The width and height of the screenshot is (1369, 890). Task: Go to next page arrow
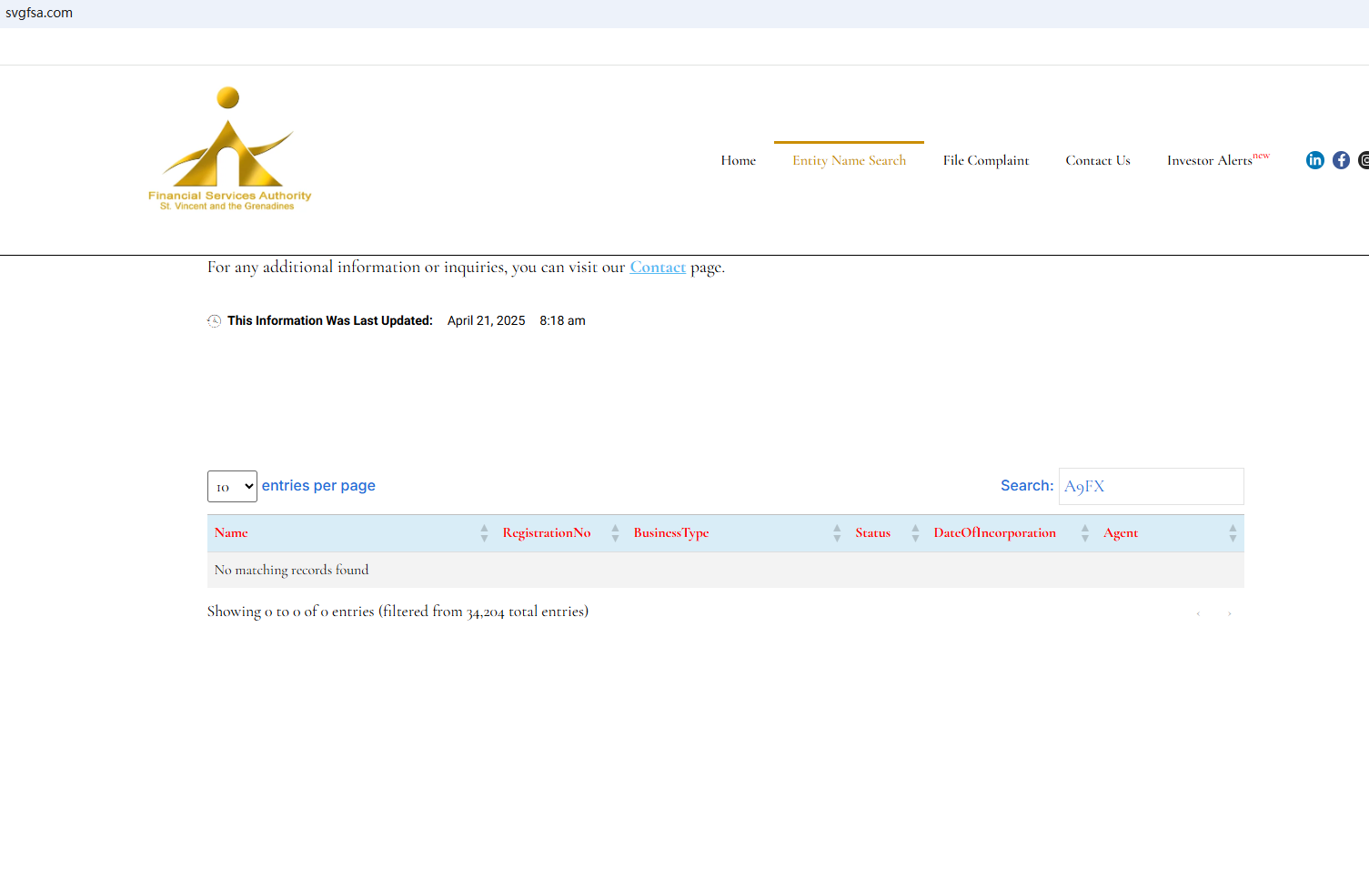[1229, 613]
